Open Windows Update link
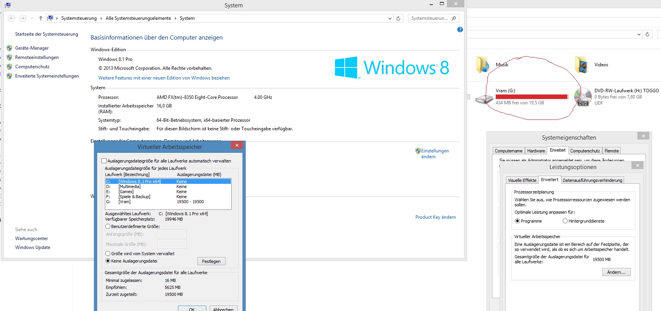This screenshot has width=661, height=311. [33, 247]
